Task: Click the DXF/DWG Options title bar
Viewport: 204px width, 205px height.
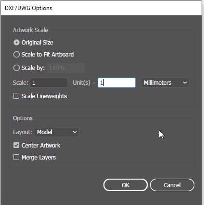Action: [102, 8]
